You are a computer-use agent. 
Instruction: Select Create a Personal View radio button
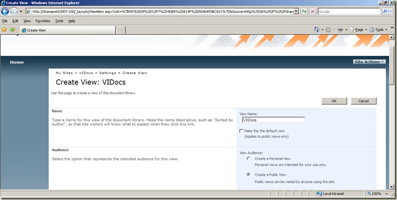(249, 158)
